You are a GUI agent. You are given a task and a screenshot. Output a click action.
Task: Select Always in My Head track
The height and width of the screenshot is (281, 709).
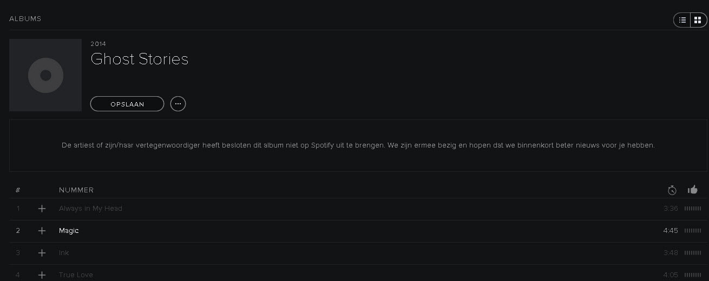pyautogui.click(x=90, y=209)
